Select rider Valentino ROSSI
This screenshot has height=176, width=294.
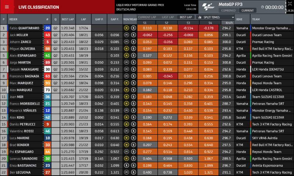pos(22,131)
